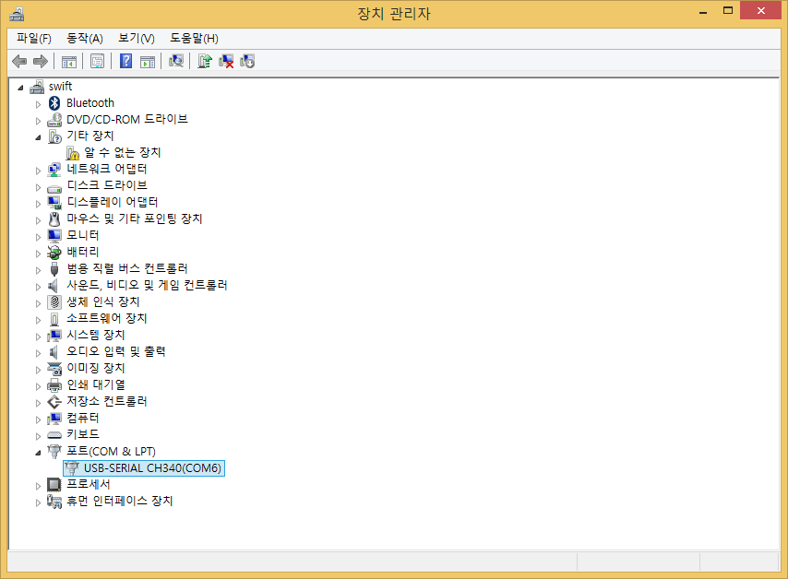Show or hide the console tree
The image size is (788, 579).
[x=69, y=62]
